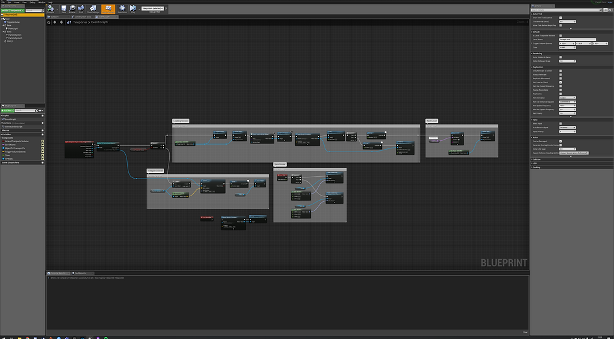Viewport: 614px width, 339px height.
Task: Click the plus icon on the Variables header
Action: pos(43,134)
